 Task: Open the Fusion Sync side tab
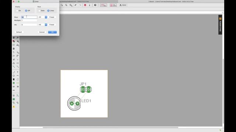(220, 25)
